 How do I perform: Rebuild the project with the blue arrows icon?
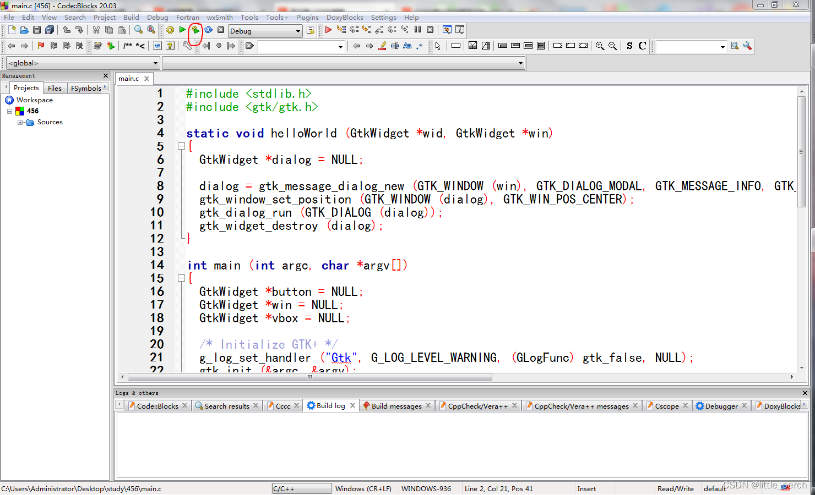(x=208, y=30)
